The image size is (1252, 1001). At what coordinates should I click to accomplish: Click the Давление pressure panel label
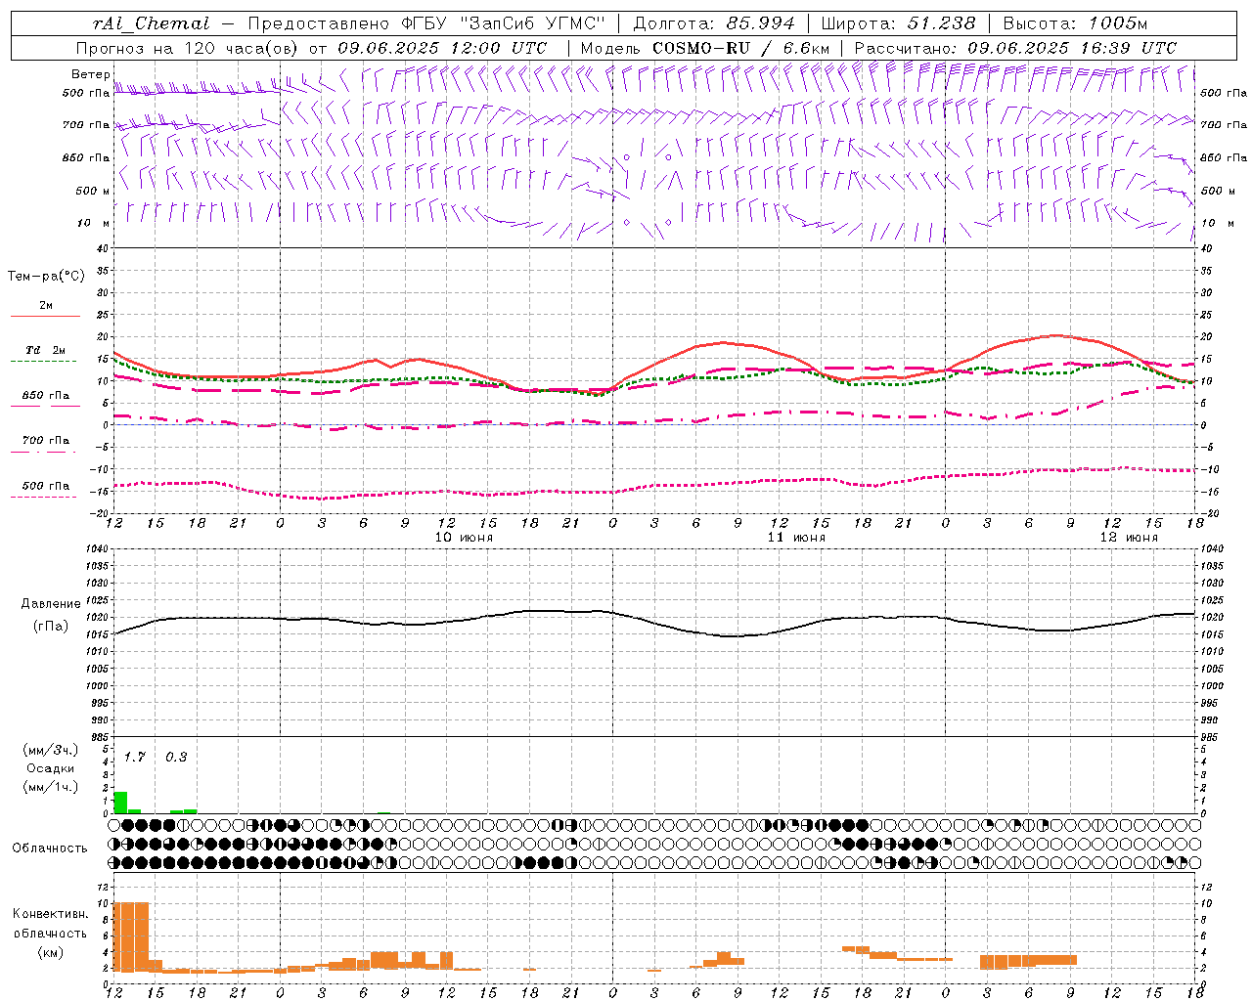(x=51, y=604)
